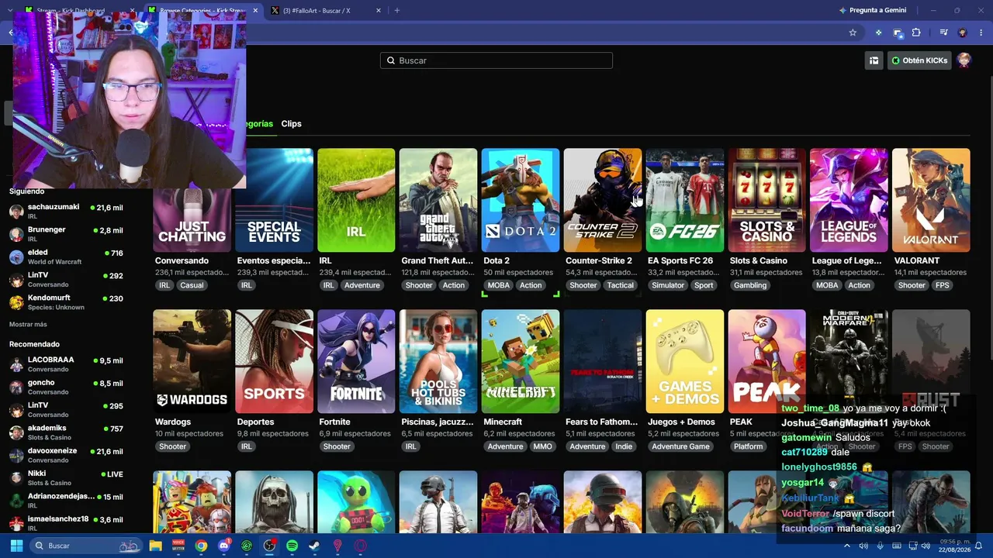Screen dimensions: 993x558
Task: Open Brunenger's channel in the sidebar
Action: point(66,233)
